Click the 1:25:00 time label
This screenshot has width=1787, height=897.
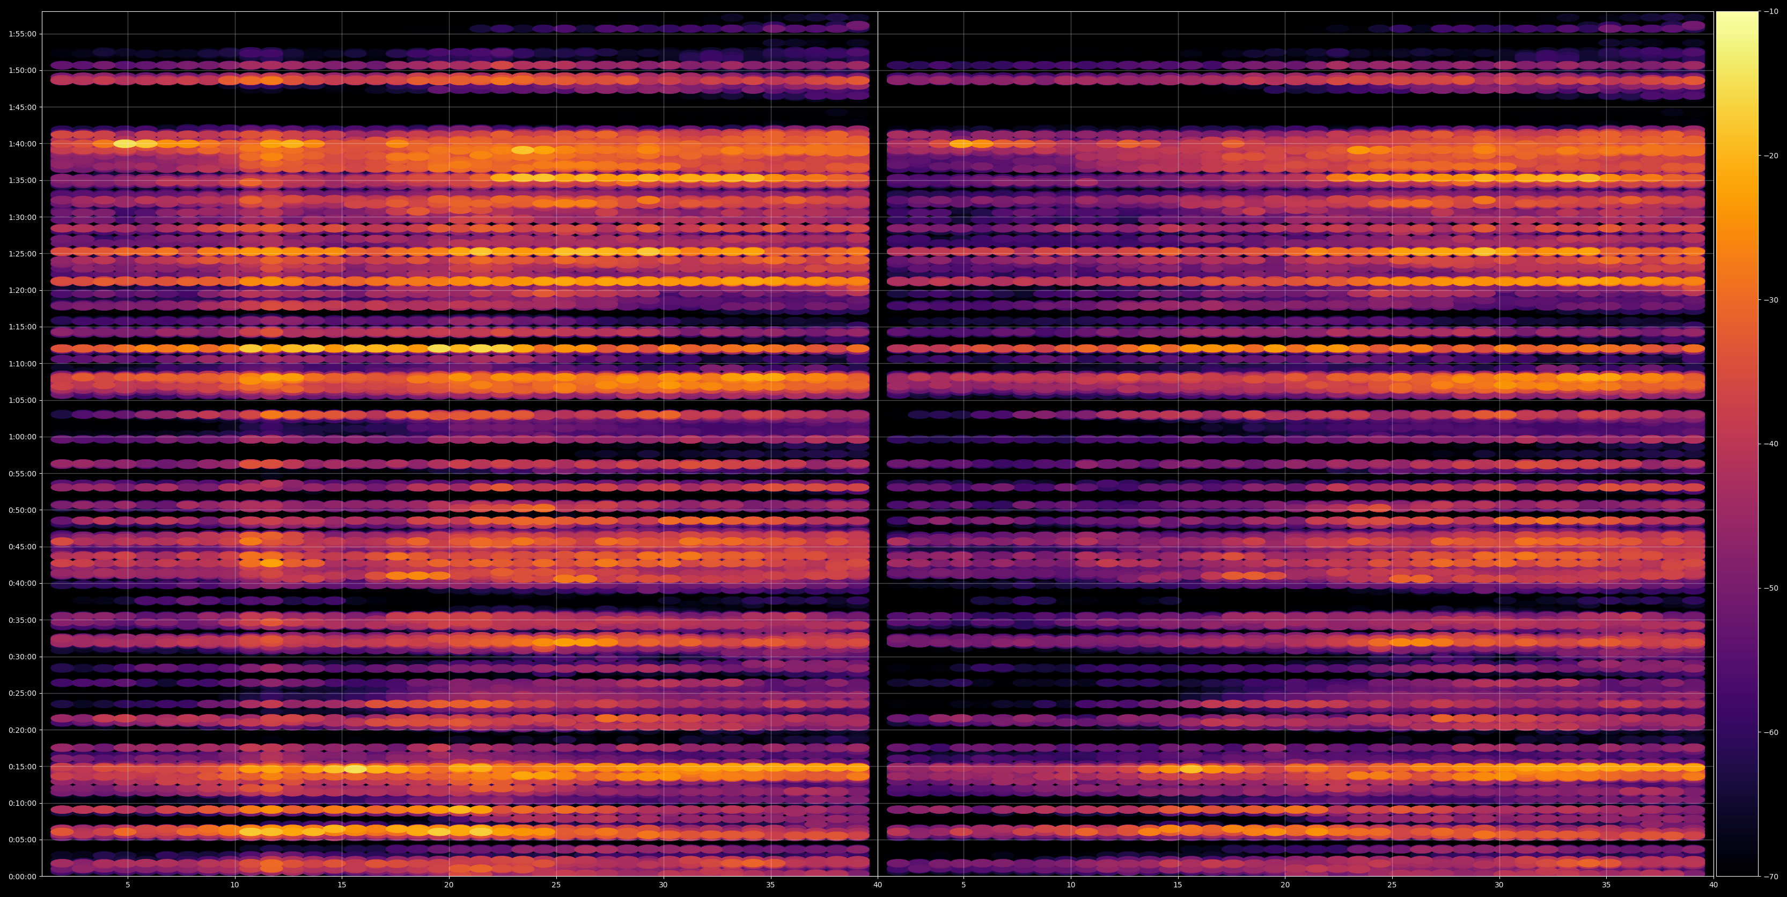pos(22,253)
